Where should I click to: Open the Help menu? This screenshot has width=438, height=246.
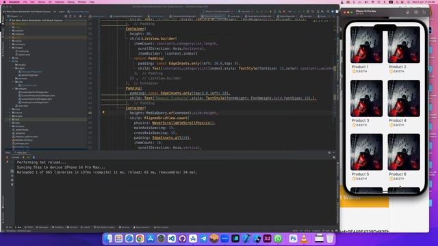(x=92, y=2)
